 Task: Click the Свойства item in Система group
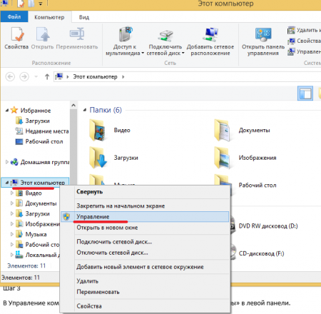tap(304, 41)
